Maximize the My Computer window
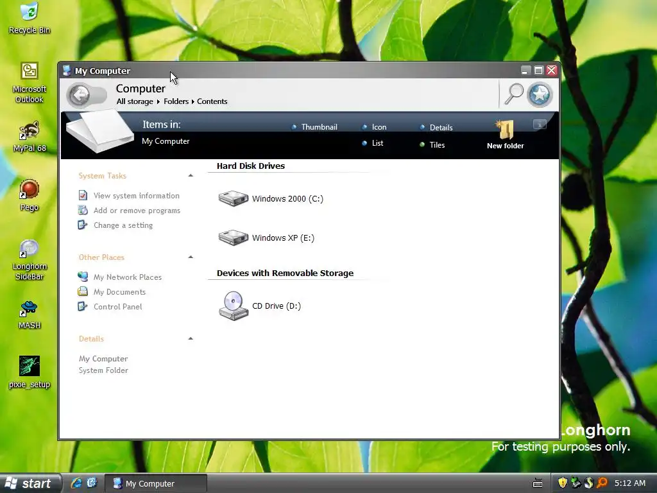657x493 pixels. [x=538, y=70]
